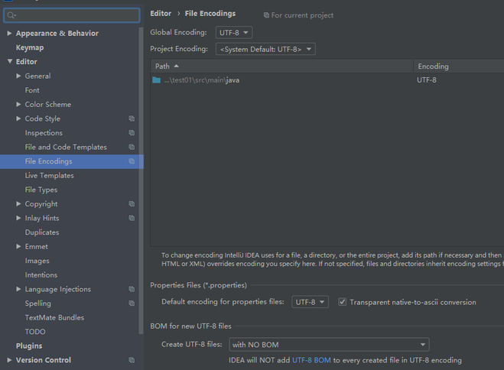Open Live Templates settings
Screen dimensions: 504x370
50,175
